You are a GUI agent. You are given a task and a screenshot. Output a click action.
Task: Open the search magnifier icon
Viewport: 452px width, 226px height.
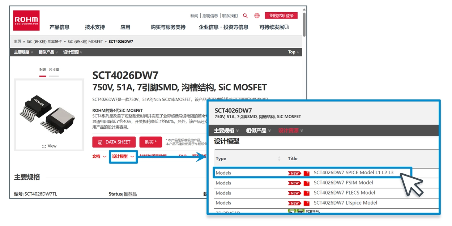(245, 16)
